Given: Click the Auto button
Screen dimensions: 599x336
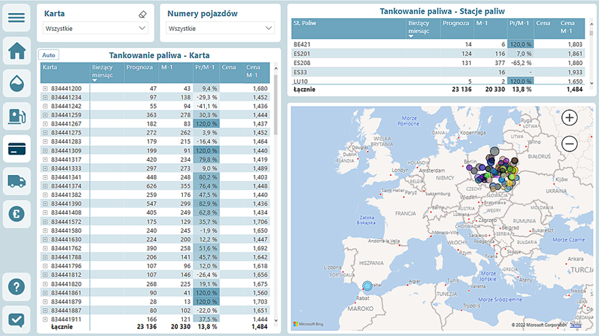Looking at the screenshot, I should pos(47,55).
